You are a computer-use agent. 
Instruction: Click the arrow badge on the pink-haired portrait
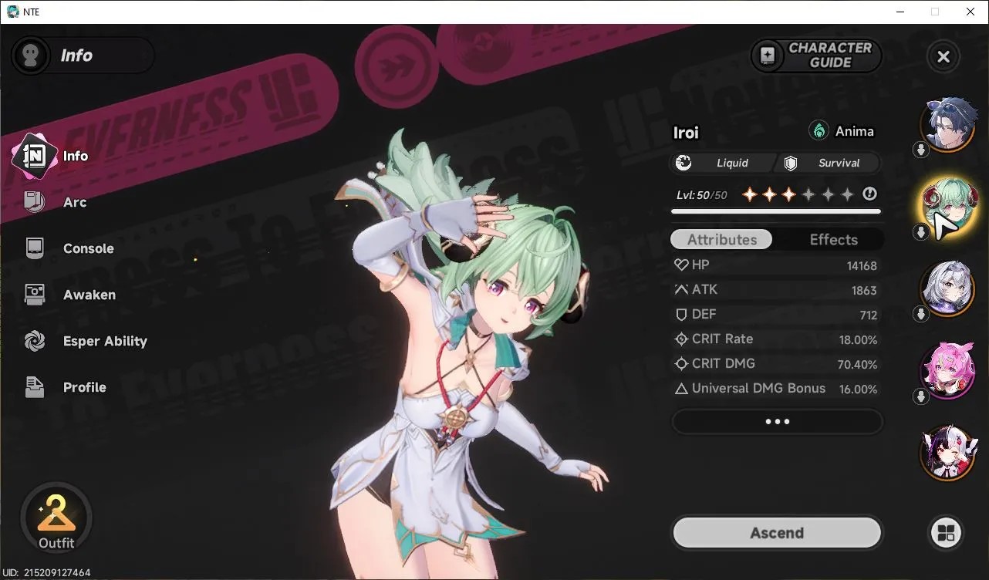921,396
